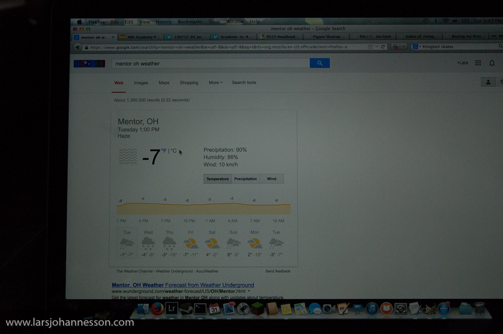
Task: Expand the wunderground result URL arrow
Action: tap(249, 291)
